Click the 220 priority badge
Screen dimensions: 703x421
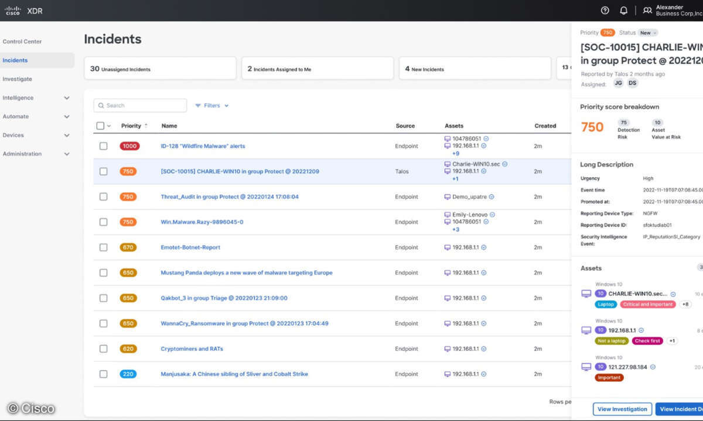click(128, 374)
